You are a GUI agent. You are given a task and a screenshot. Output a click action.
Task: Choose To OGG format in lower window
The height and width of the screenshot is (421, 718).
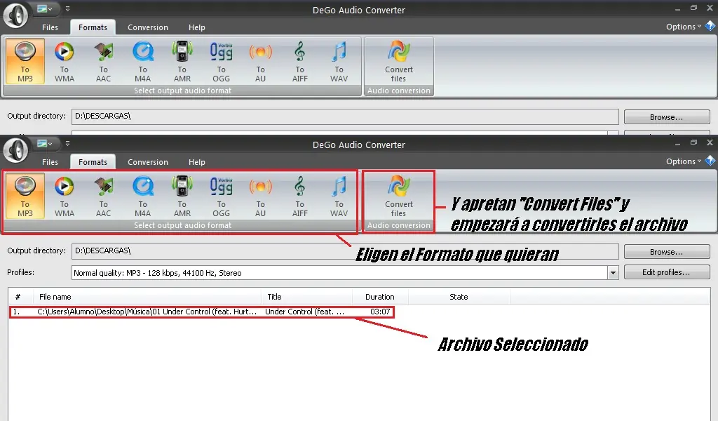221,196
